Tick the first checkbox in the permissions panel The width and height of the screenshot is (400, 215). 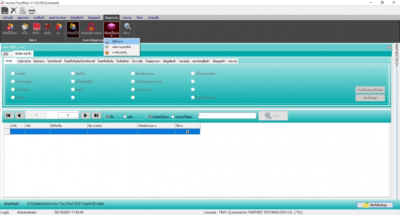coord(13,74)
